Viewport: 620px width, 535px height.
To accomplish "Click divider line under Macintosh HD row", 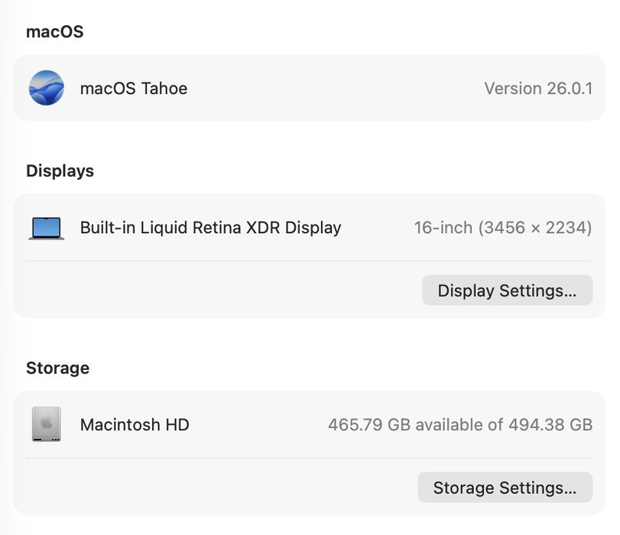I will point(306,459).
